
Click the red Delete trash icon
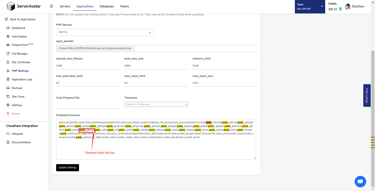[x=8, y=114]
